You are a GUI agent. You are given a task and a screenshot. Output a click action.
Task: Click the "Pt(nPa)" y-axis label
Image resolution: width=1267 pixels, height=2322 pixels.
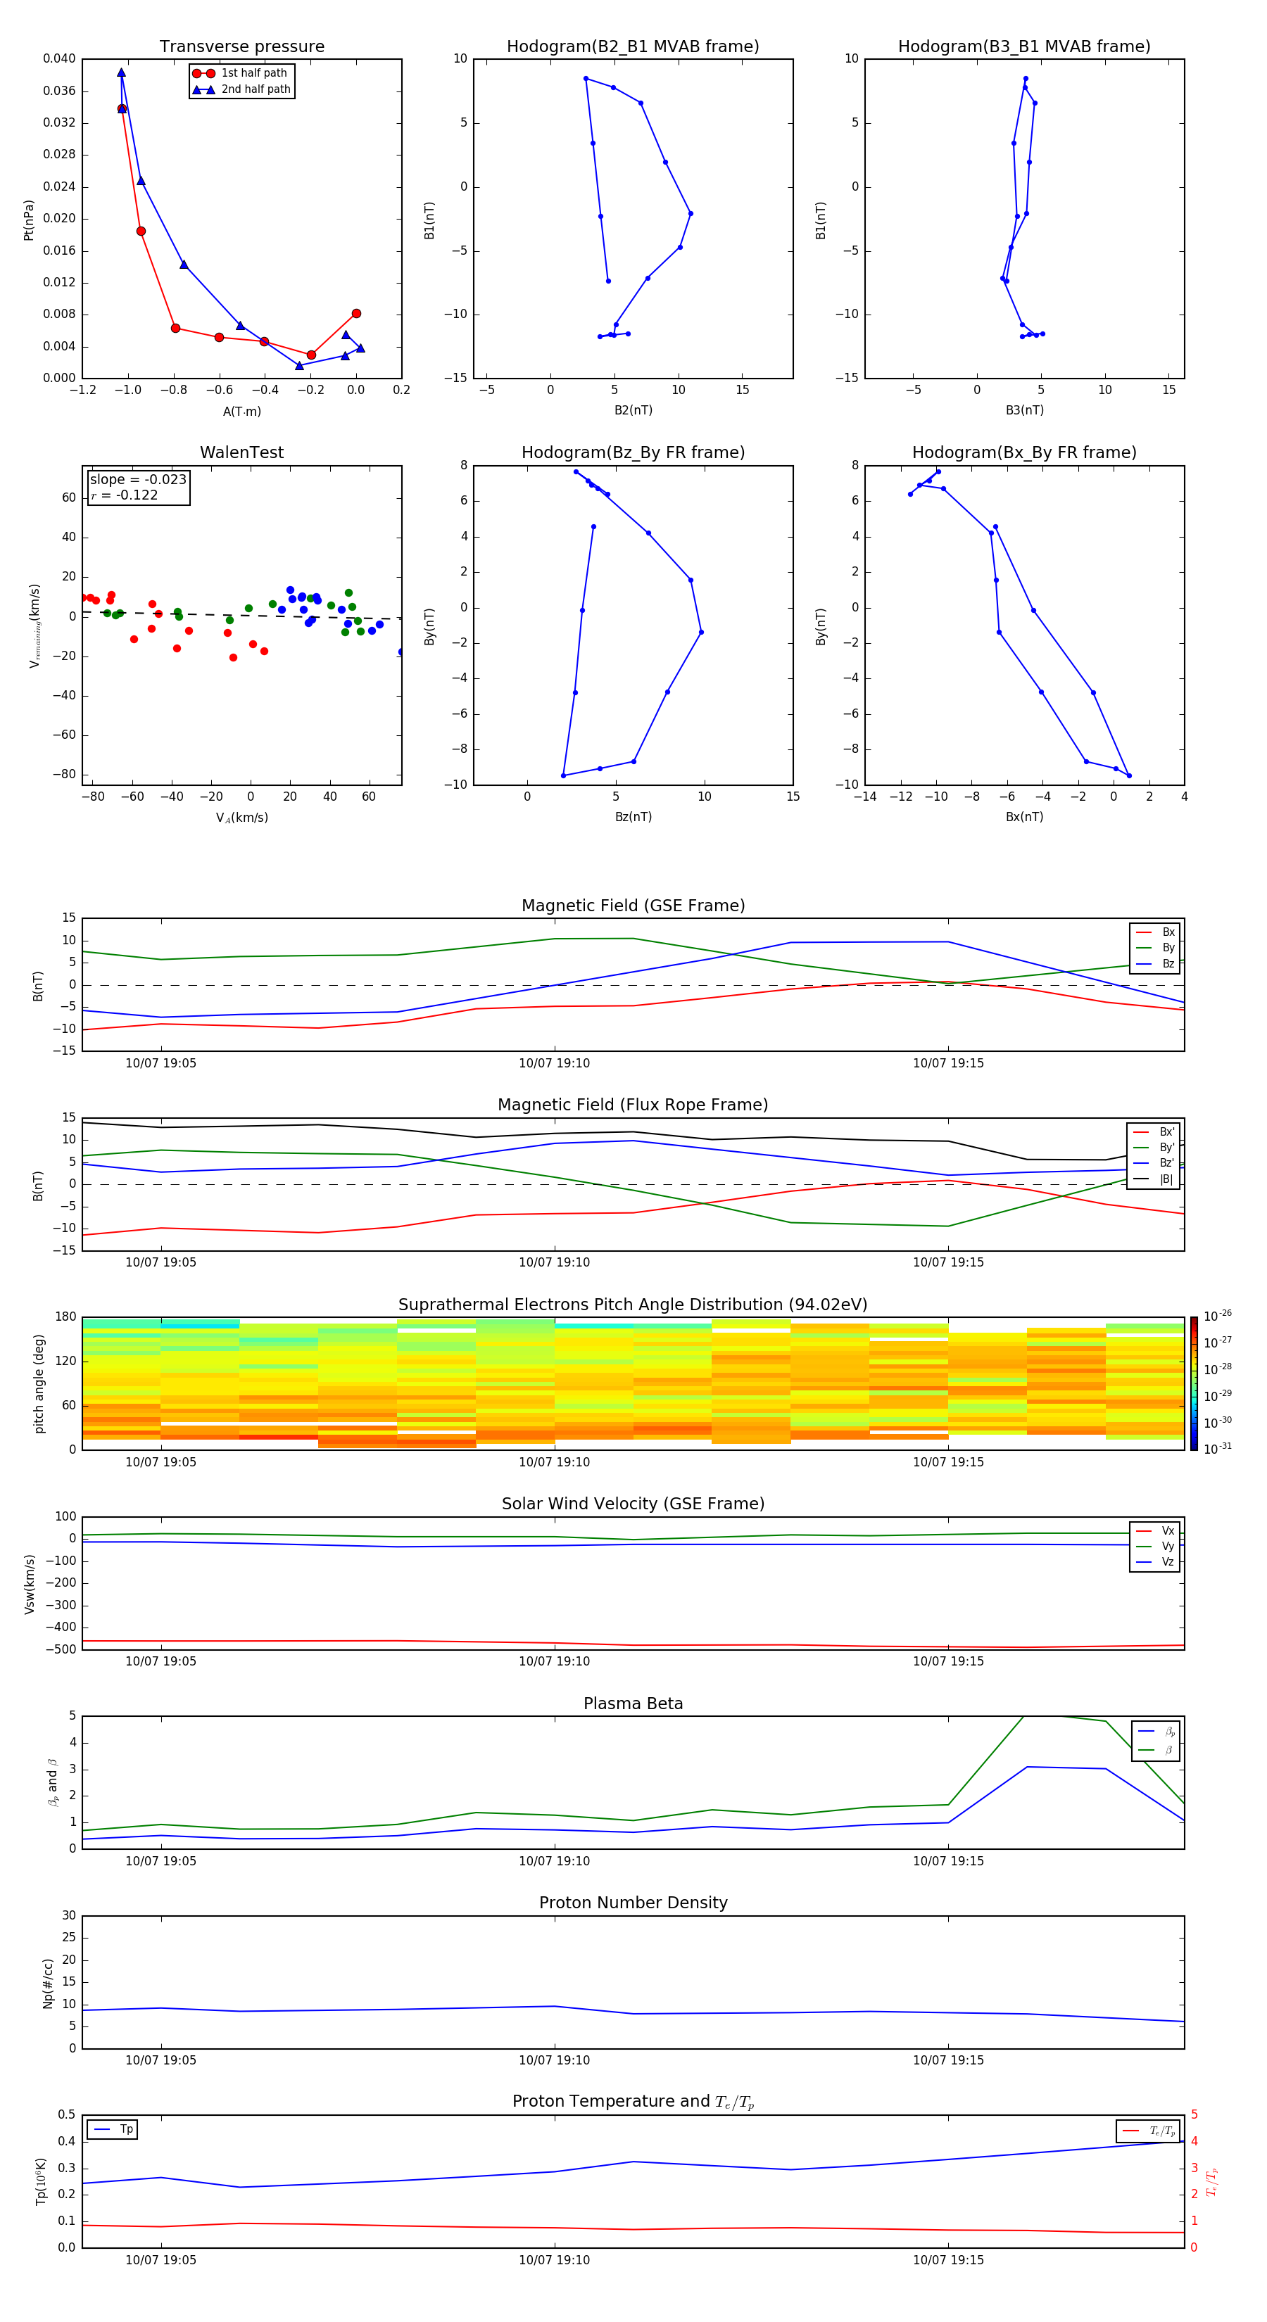(x=29, y=220)
